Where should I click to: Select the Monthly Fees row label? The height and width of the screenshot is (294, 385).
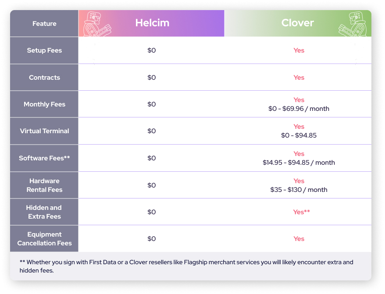click(44, 104)
